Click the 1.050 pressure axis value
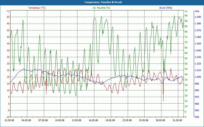This screenshot has width=204, height=127. (x=198, y=44)
